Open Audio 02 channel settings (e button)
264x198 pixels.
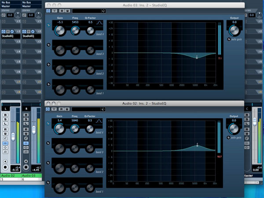coord(5,139)
